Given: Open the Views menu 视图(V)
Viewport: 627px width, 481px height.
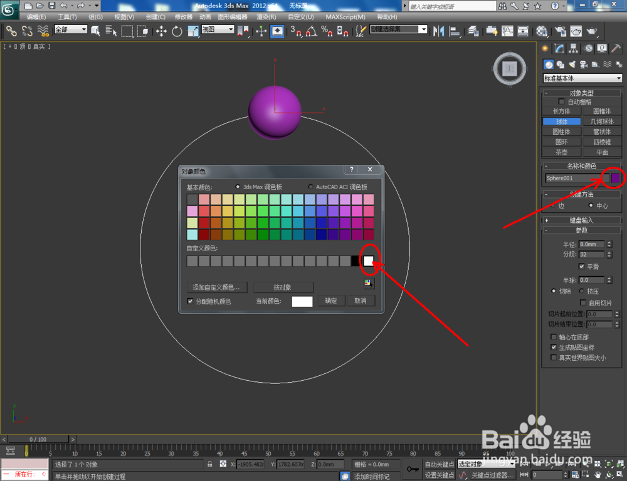Looking at the screenshot, I should 124,17.
